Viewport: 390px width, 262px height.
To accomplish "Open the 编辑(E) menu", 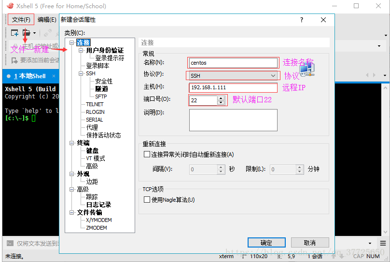I will point(47,20).
